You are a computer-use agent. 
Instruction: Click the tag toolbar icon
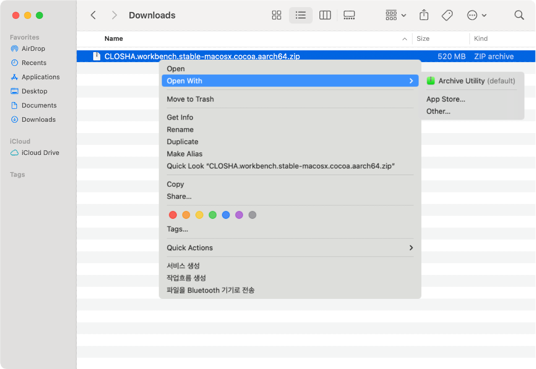447,16
